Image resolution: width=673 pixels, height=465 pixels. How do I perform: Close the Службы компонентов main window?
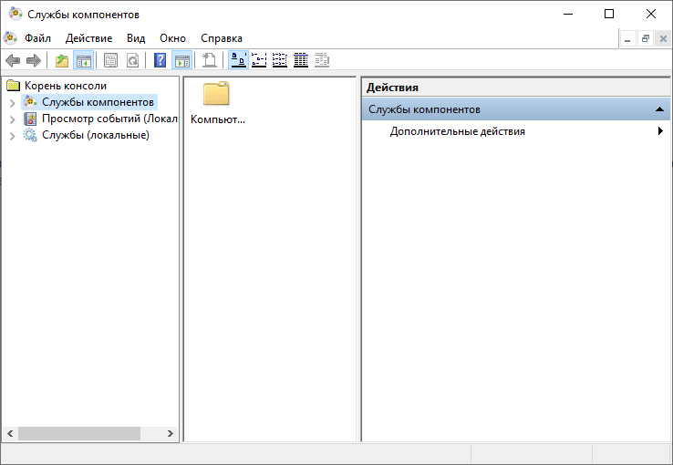pyautogui.click(x=651, y=15)
